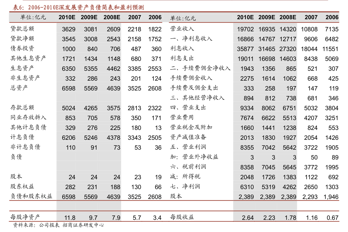The image size is (348, 232).
Task: Select the cell with value 6350
Action: (x=69, y=69)
